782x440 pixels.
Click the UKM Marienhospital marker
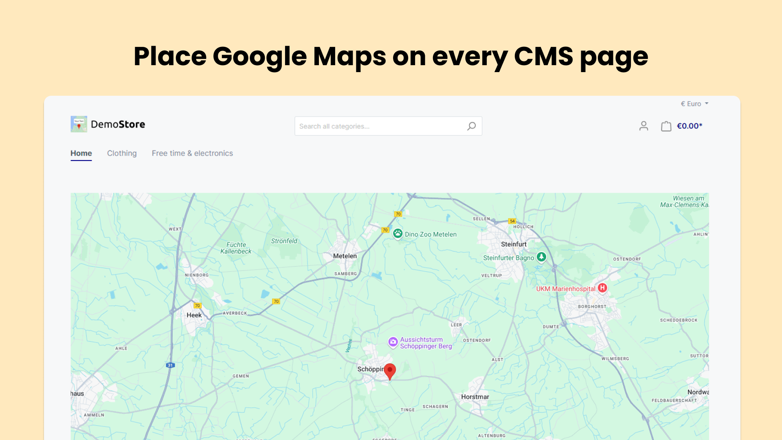pyautogui.click(x=602, y=288)
